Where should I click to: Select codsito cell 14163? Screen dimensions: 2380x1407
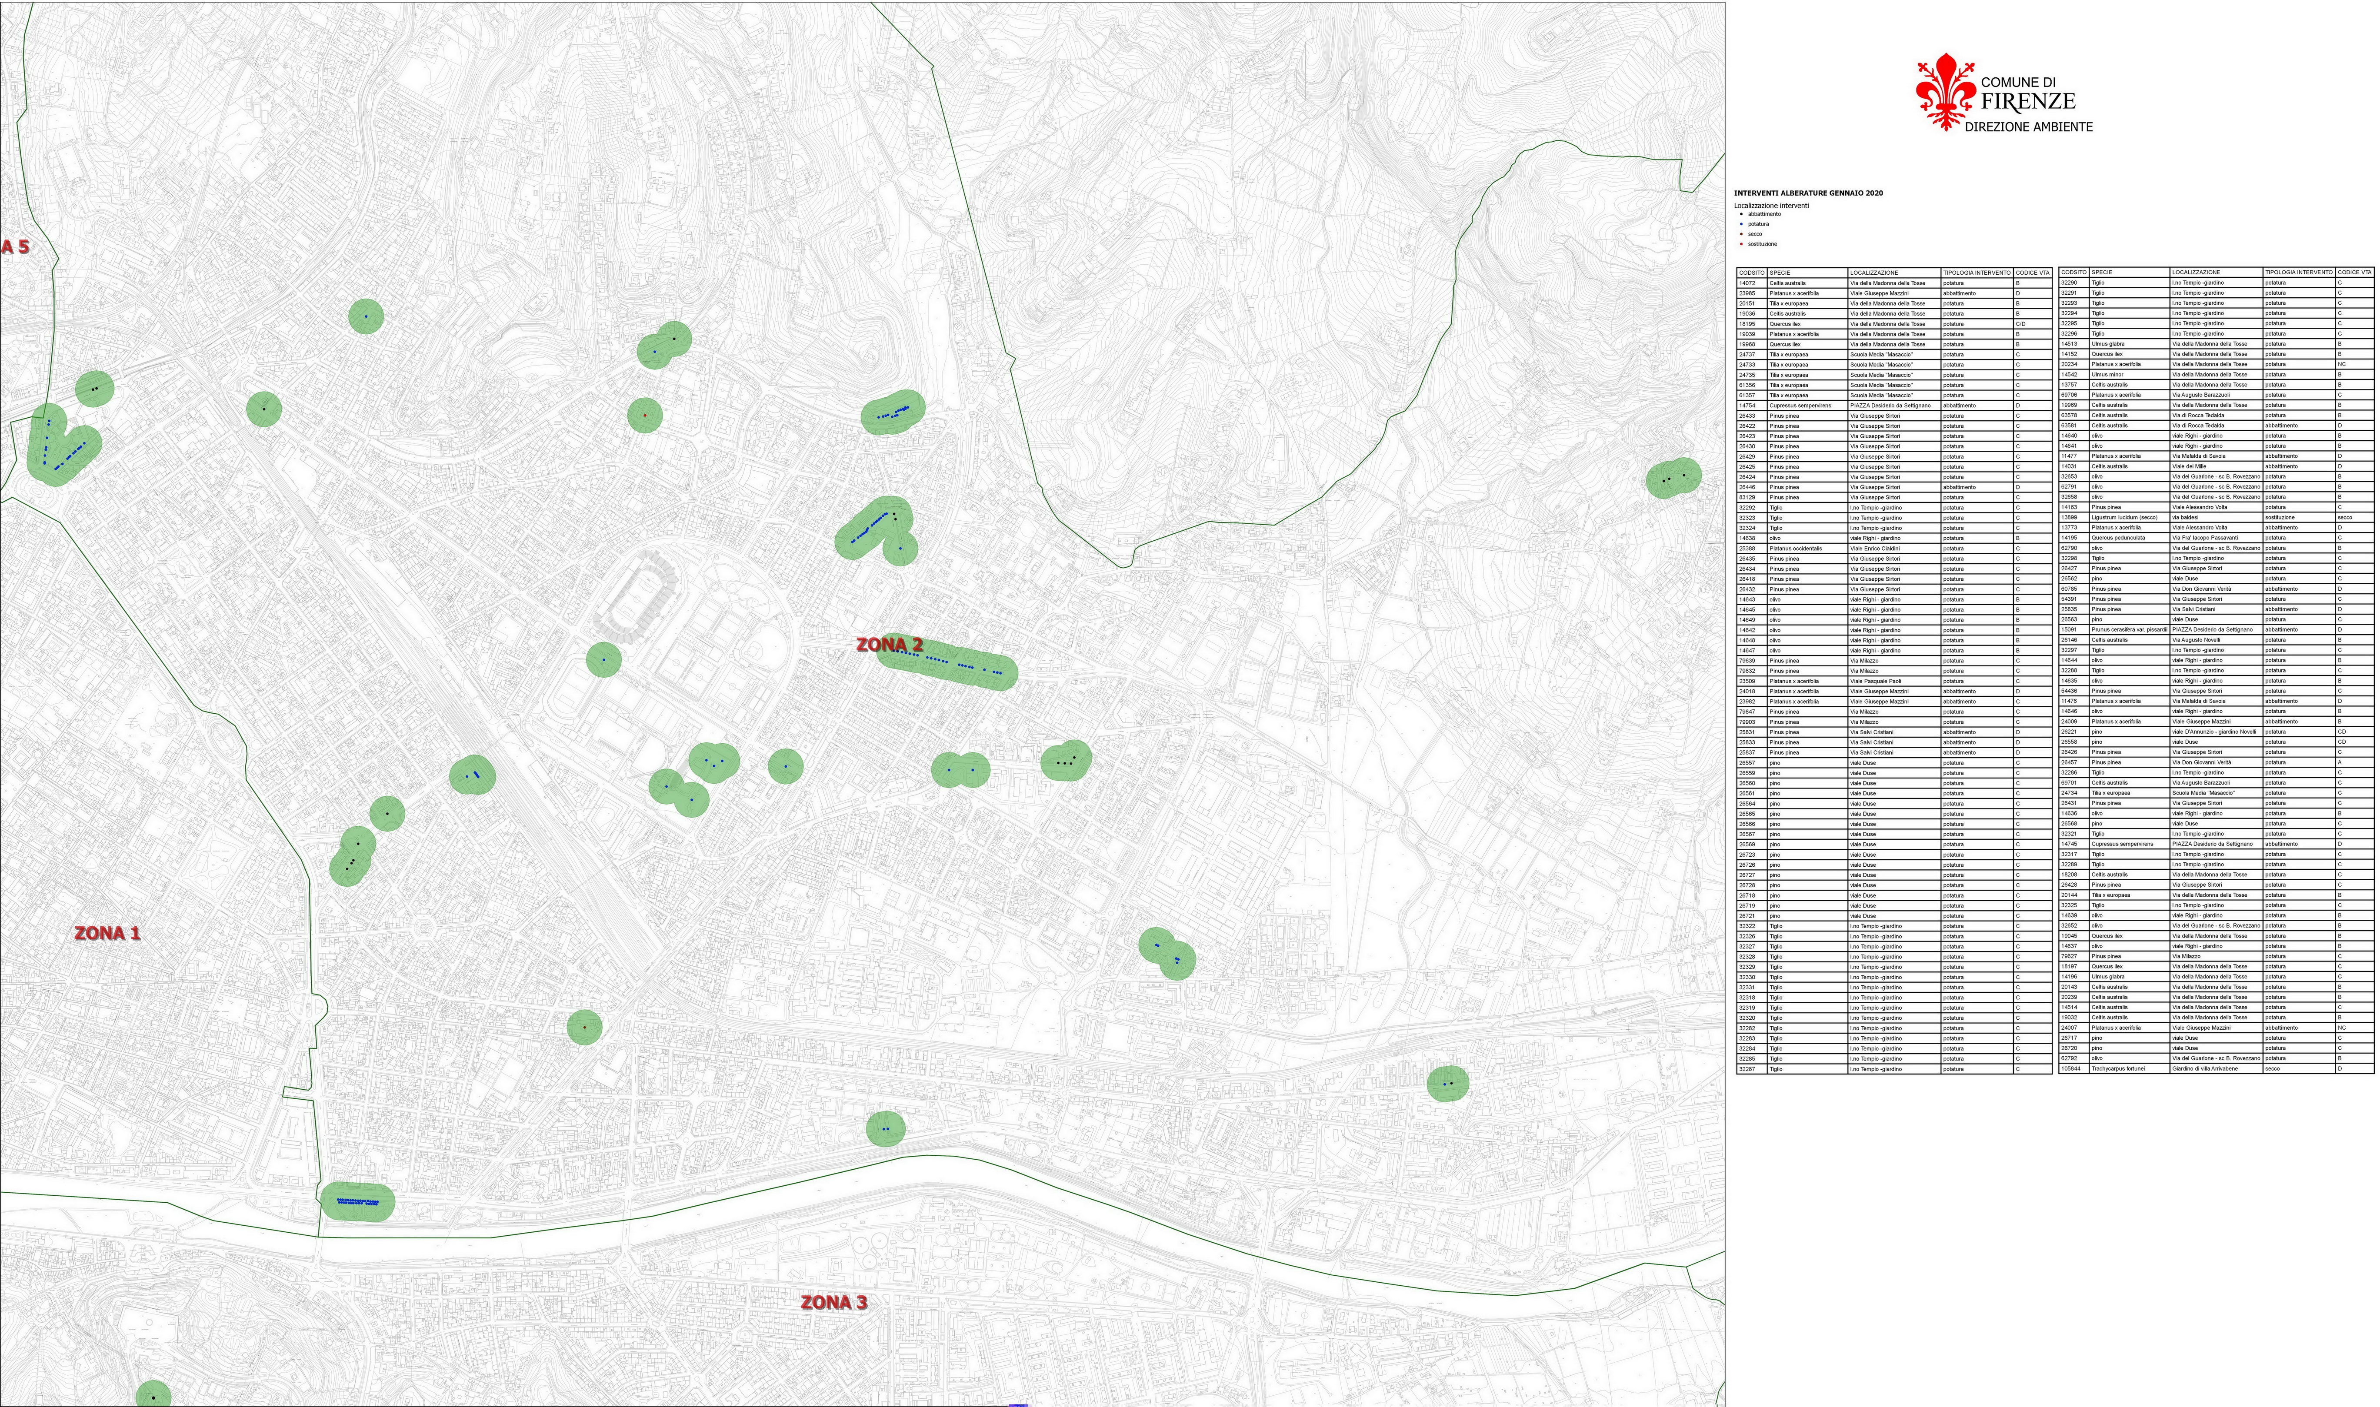coord(2074,507)
